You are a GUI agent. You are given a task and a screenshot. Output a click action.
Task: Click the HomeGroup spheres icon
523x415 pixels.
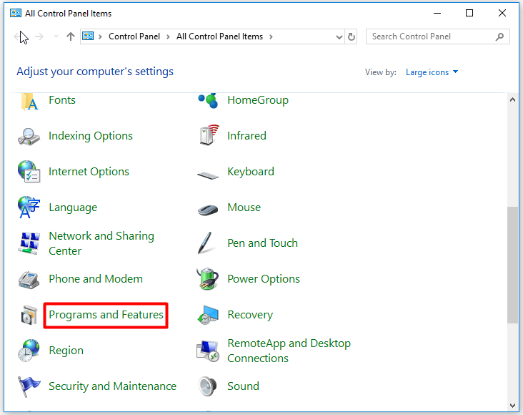coord(208,101)
